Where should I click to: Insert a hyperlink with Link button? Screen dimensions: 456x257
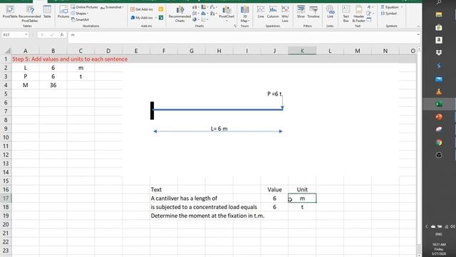pyautogui.click(x=330, y=12)
